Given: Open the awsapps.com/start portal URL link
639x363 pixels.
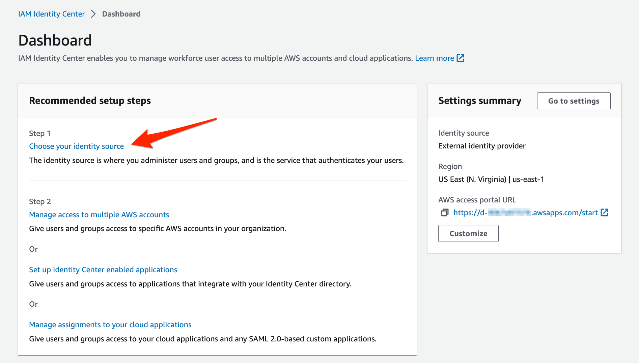Looking at the screenshot, I should pyautogui.click(x=526, y=213).
